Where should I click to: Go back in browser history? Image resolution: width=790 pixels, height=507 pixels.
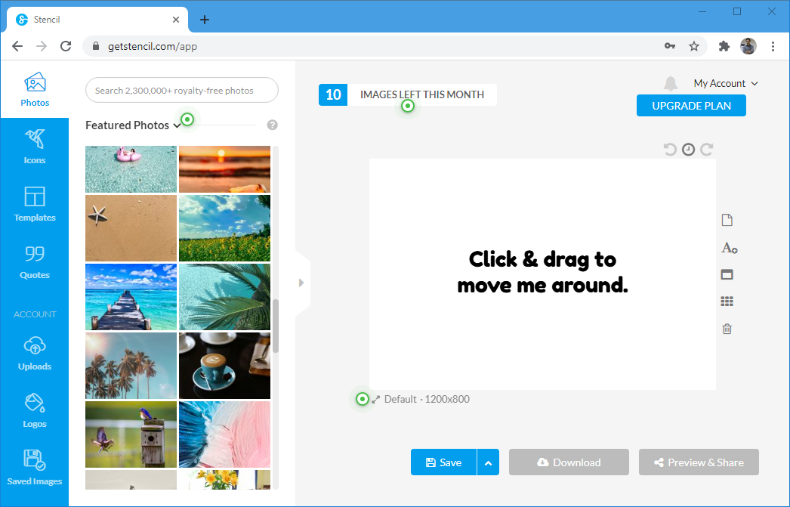pyautogui.click(x=17, y=46)
